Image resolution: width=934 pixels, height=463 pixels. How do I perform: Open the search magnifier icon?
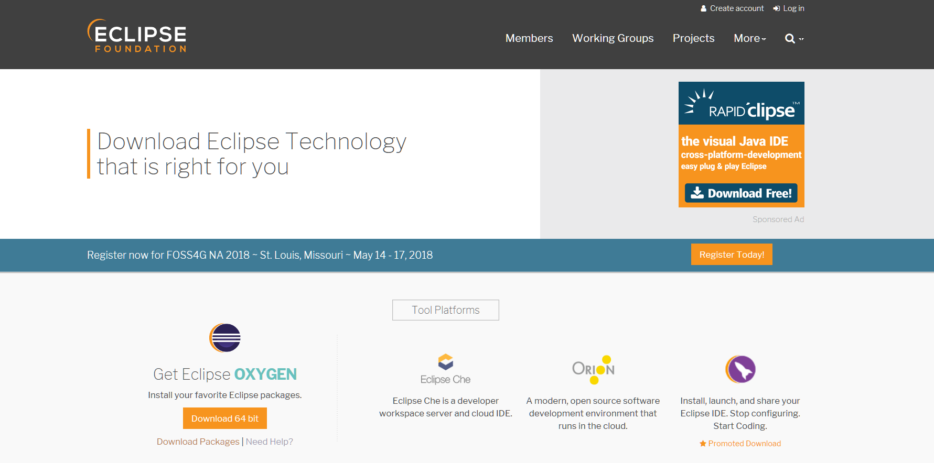(x=790, y=38)
